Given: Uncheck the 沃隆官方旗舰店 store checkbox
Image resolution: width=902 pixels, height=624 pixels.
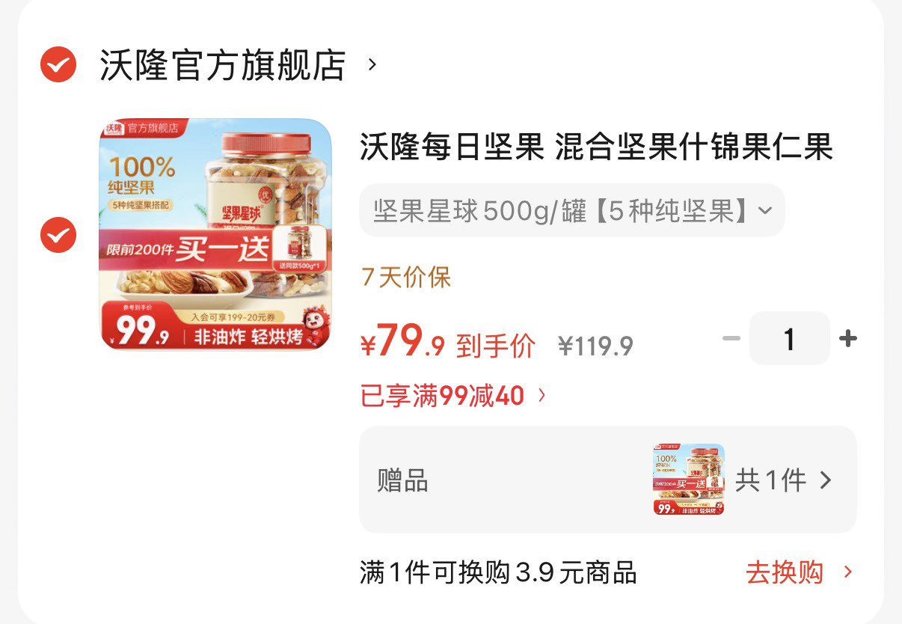Looking at the screenshot, I should pos(58,64).
